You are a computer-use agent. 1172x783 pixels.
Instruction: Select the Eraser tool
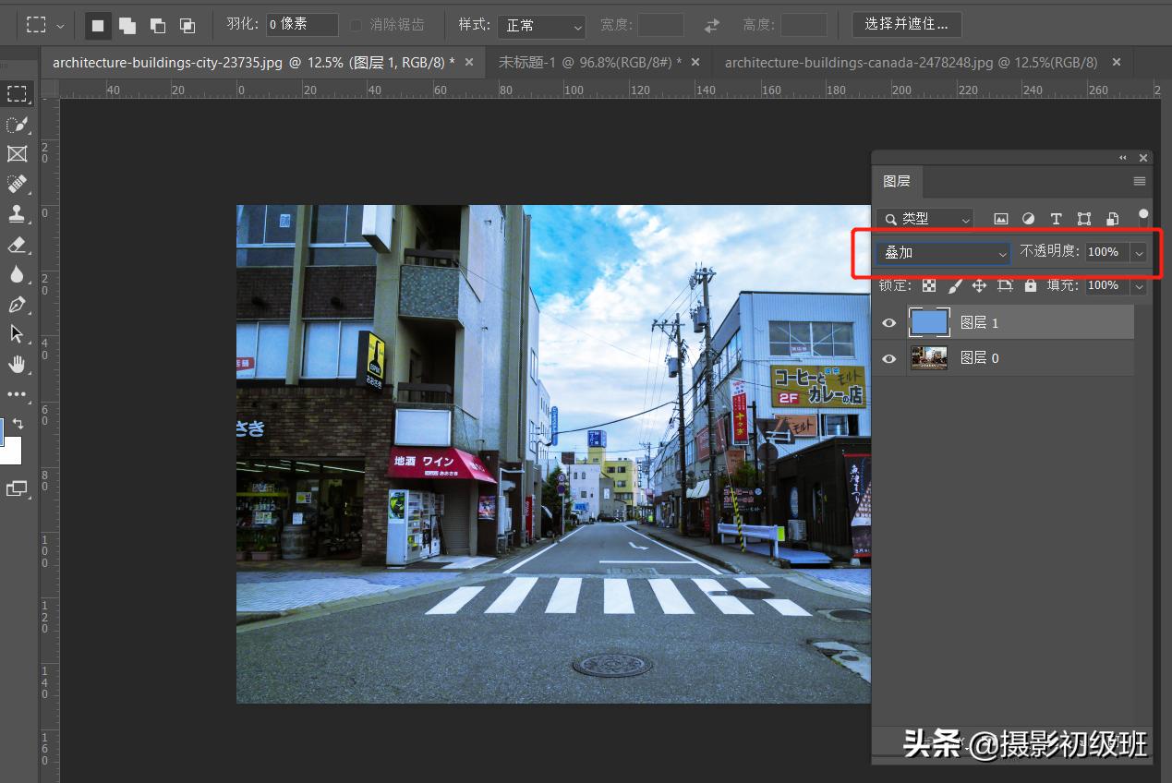click(x=17, y=245)
